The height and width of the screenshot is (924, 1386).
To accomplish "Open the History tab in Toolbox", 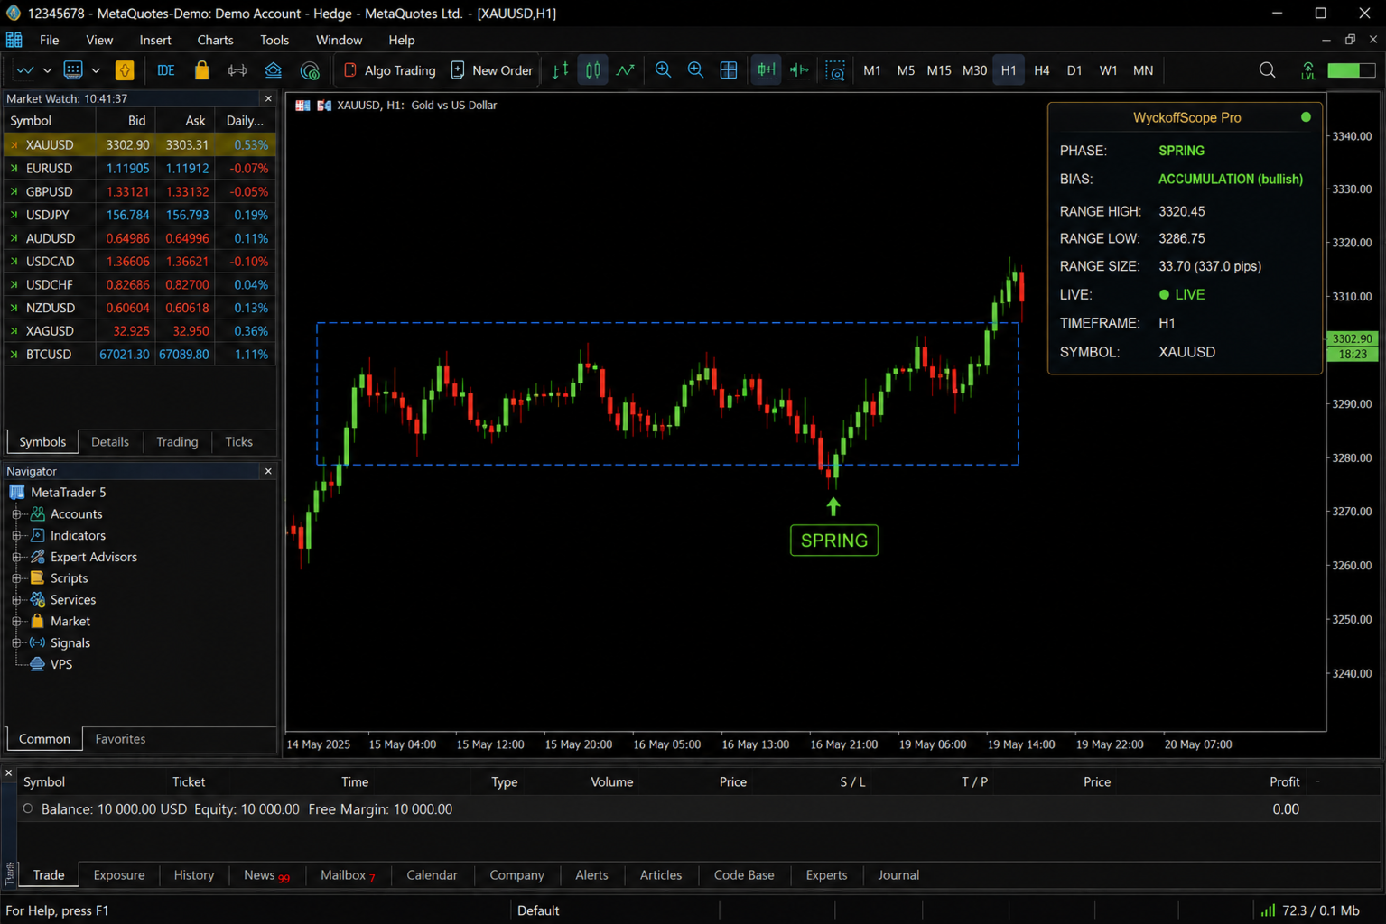I will 194,875.
